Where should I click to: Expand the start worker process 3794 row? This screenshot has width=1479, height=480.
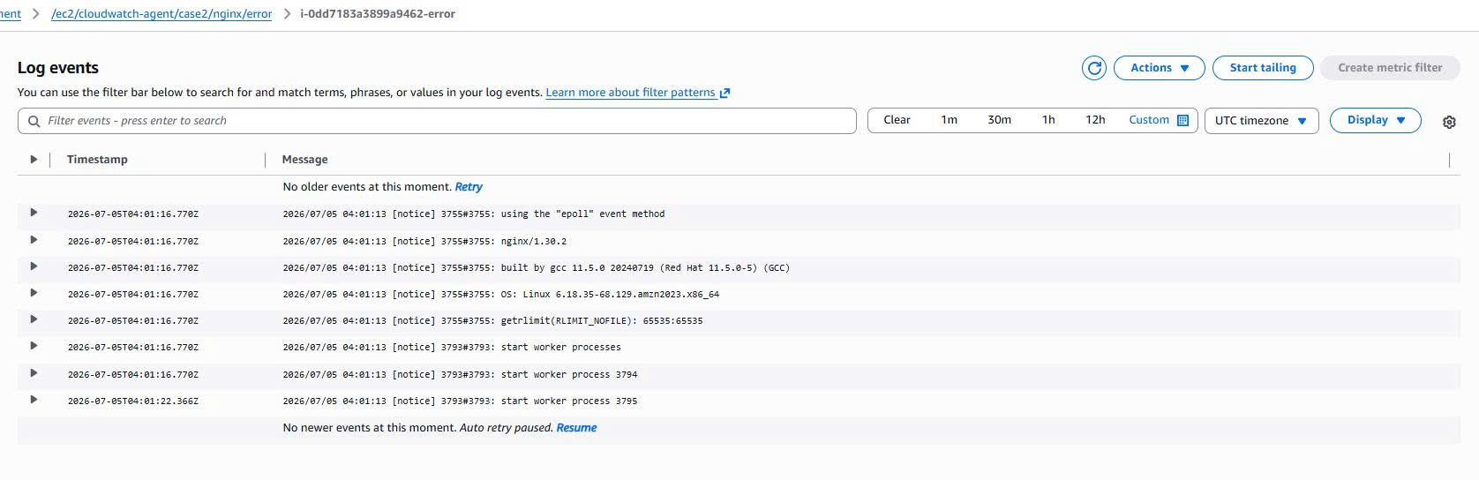point(34,373)
